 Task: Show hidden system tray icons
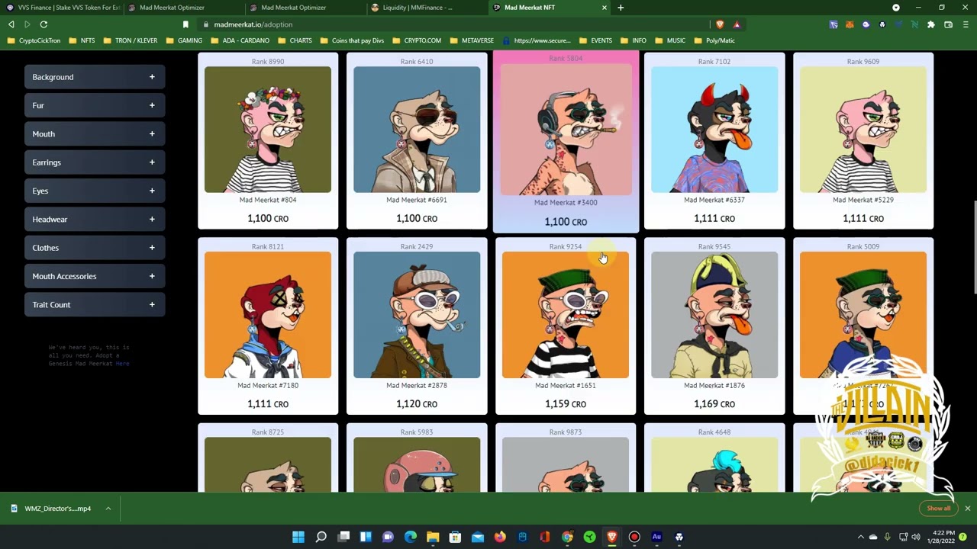(x=861, y=537)
